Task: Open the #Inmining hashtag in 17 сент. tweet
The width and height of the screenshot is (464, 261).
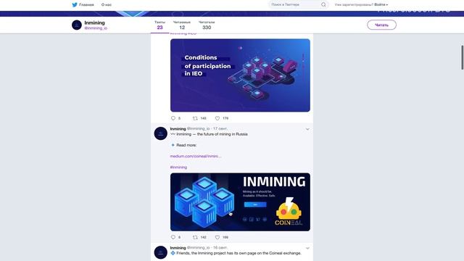Action: (x=178, y=167)
